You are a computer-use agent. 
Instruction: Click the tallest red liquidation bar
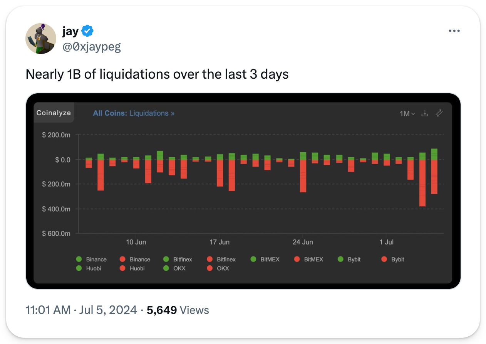pyautogui.click(x=422, y=183)
